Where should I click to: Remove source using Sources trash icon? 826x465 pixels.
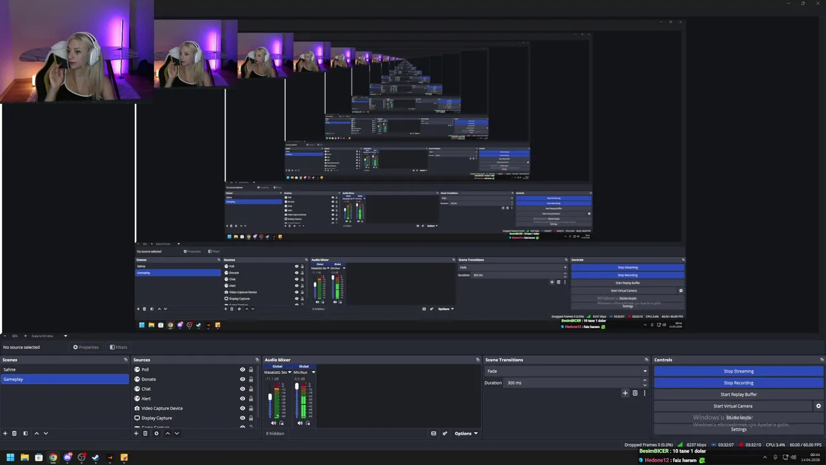pyautogui.click(x=145, y=433)
